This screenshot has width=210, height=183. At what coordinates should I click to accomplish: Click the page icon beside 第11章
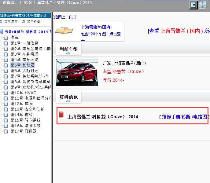click(6, 98)
